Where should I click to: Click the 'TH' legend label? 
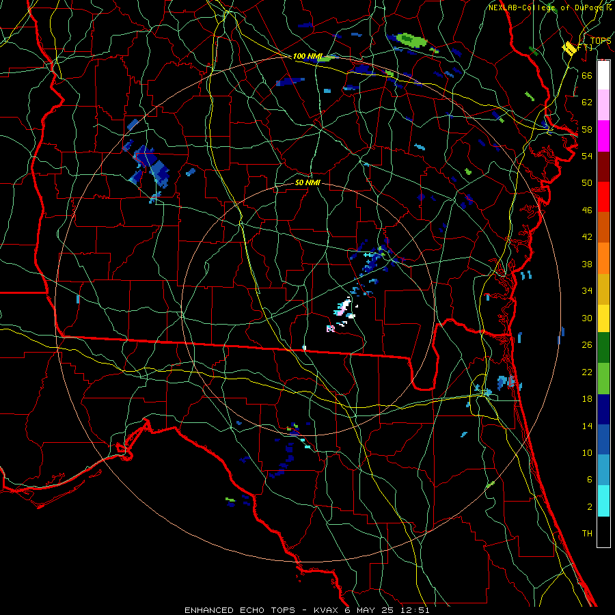point(587,534)
